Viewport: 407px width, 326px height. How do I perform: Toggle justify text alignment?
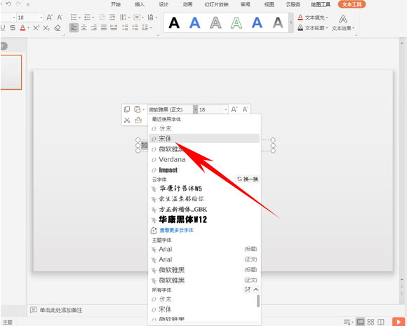pos(104,27)
